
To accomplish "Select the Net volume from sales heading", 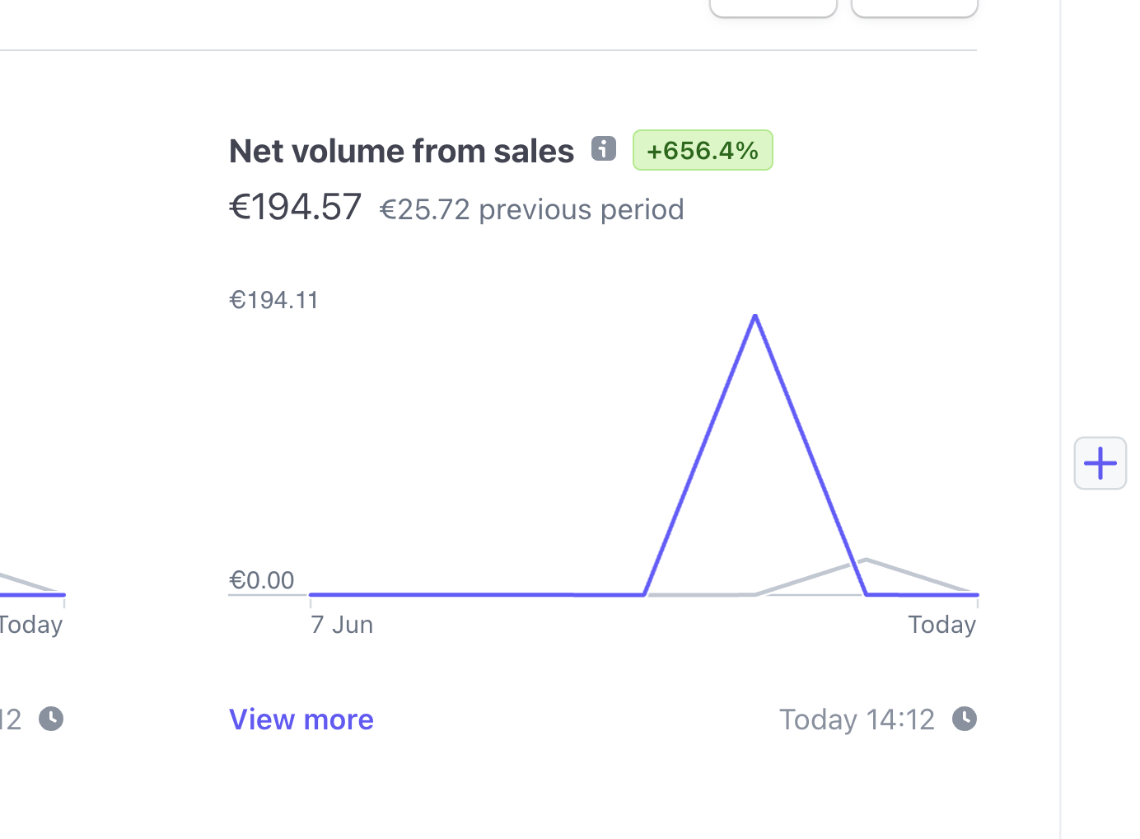I will (401, 150).
